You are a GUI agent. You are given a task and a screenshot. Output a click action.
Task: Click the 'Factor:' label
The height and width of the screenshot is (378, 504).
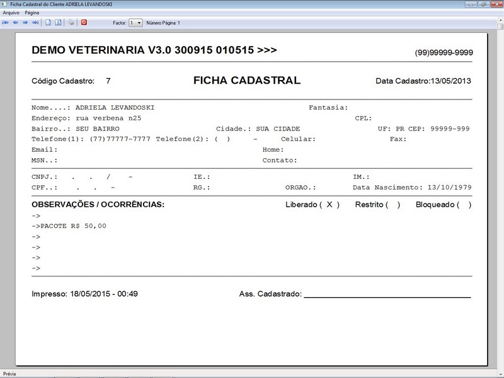coord(119,23)
